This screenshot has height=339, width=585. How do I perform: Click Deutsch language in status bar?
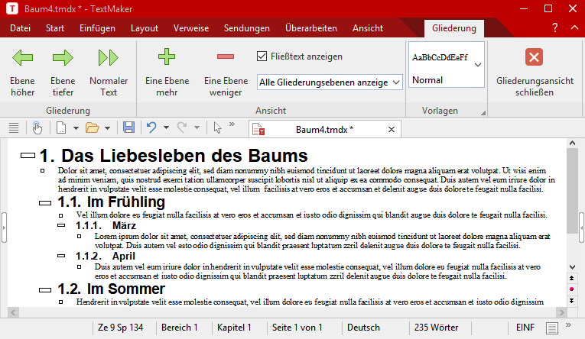click(364, 328)
